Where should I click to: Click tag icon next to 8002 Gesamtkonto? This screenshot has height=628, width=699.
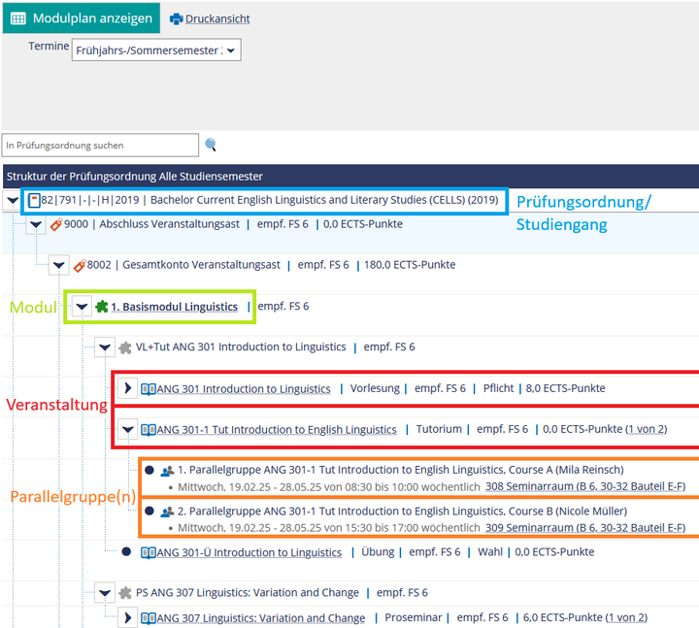pos(80,266)
